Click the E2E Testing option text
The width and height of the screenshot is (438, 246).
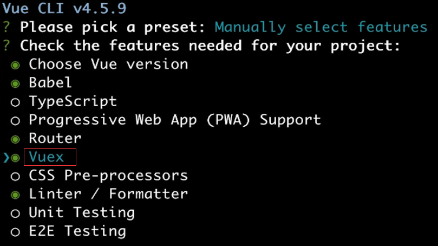(77, 231)
